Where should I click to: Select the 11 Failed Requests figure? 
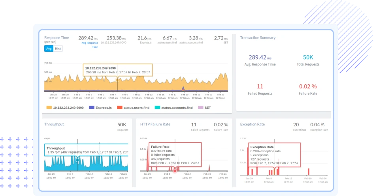point(260,86)
